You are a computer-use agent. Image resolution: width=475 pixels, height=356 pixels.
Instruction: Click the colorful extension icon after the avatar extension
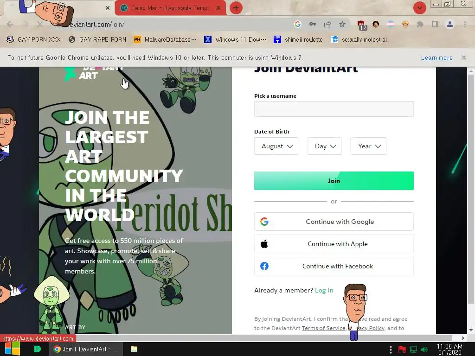tap(391, 24)
